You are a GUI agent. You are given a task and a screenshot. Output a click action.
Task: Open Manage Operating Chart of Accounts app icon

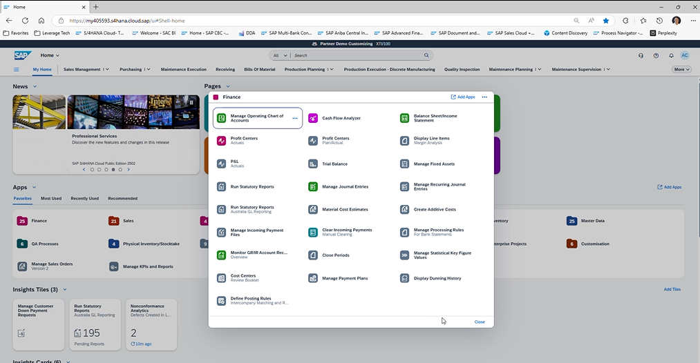[221, 118]
